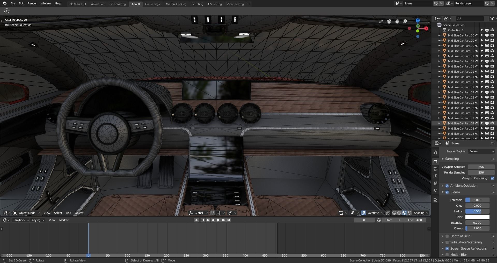Disable Viewport Denoising checkbox

click(x=492, y=178)
